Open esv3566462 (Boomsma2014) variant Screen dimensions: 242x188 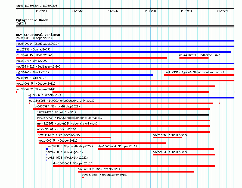coord(36,89)
